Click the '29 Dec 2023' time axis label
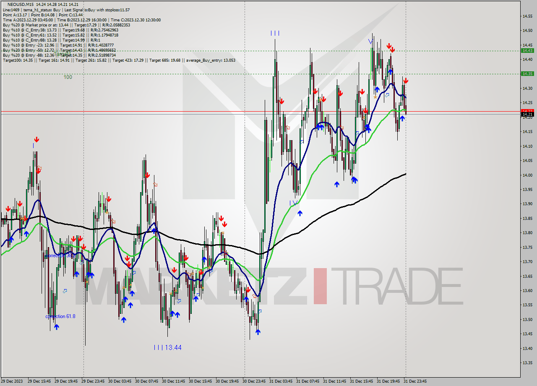Image resolution: width=537 pixels, height=386 pixels. pos(12,381)
